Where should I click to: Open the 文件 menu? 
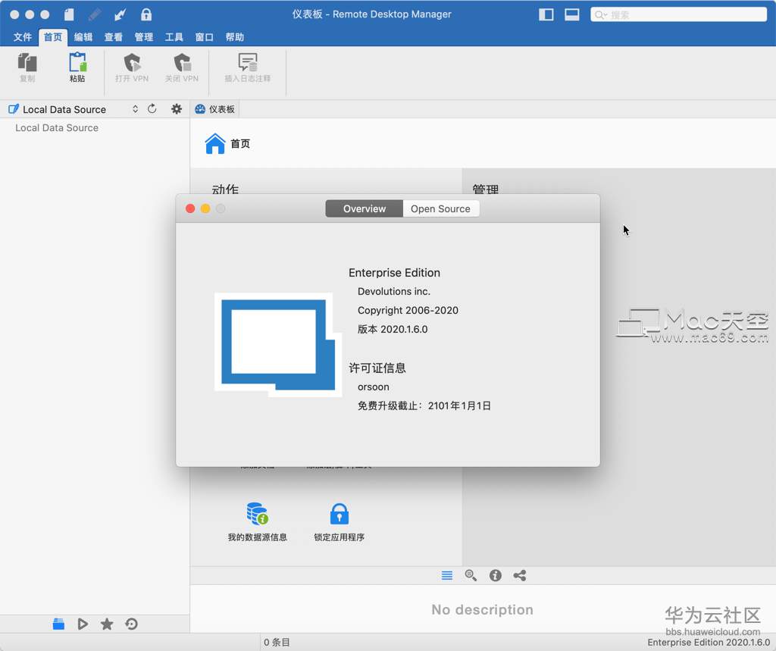22,37
